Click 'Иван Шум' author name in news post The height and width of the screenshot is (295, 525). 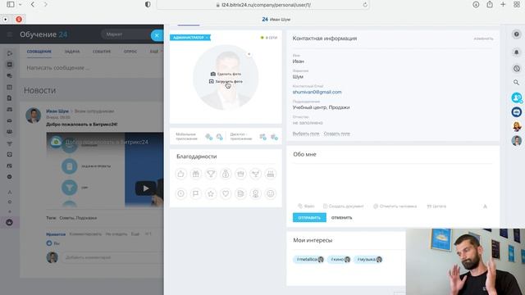click(57, 111)
